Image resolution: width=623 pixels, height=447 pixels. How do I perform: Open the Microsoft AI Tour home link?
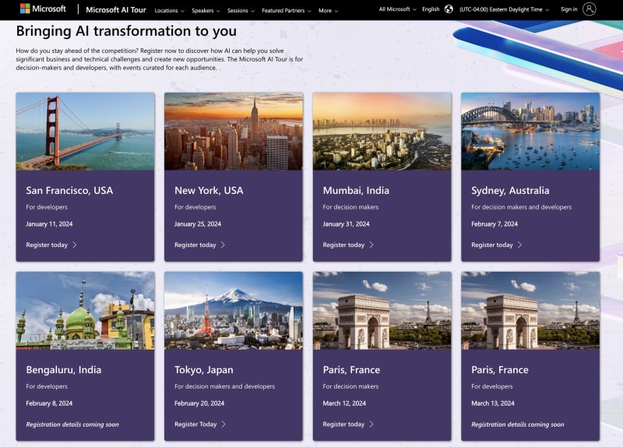click(116, 10)
